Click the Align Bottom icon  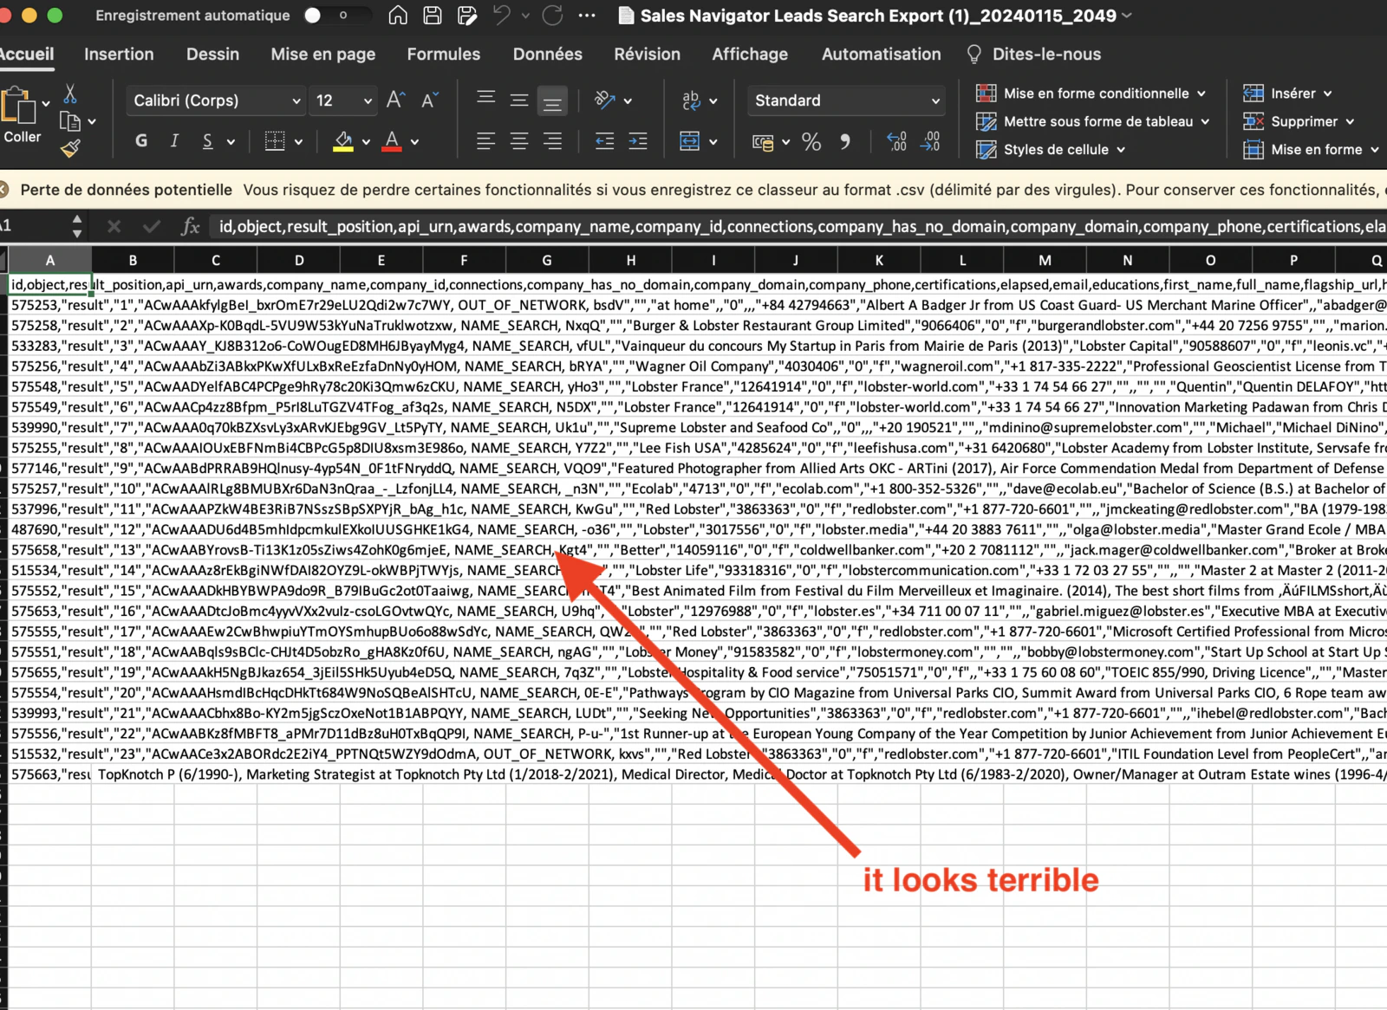(552, 101)
